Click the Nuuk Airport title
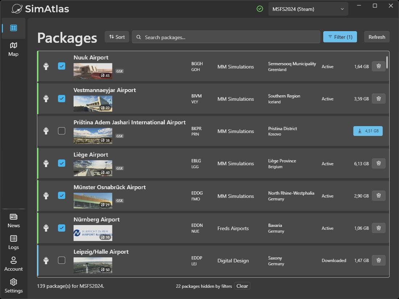 click(x=91, y=58)
